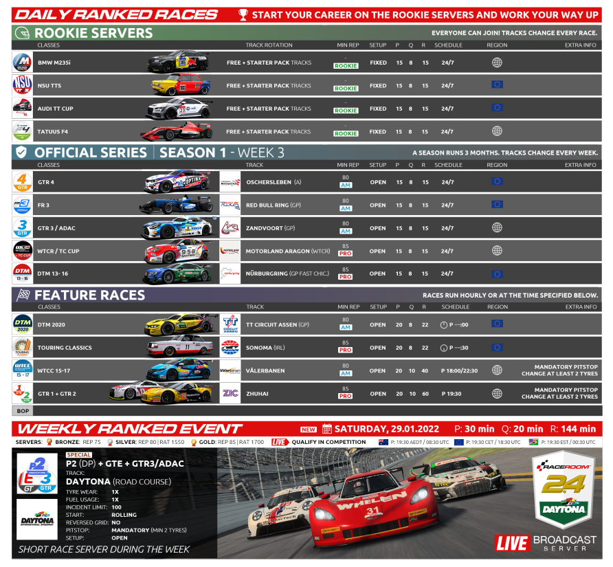Click the BOP button
Screen dimensions: 613x567
click(22, 410)
